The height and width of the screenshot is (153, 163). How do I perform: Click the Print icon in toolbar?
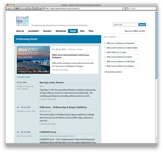point(17,8)
